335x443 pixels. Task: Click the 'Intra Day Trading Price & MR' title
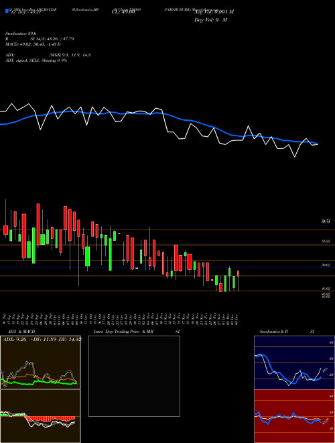(x=123, y=332)
